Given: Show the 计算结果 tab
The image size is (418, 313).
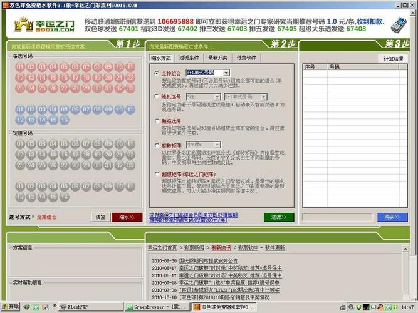Looking at the screenshot, I should coord(393,59).
